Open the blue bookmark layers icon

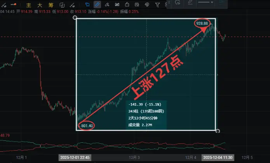point(87,5)
